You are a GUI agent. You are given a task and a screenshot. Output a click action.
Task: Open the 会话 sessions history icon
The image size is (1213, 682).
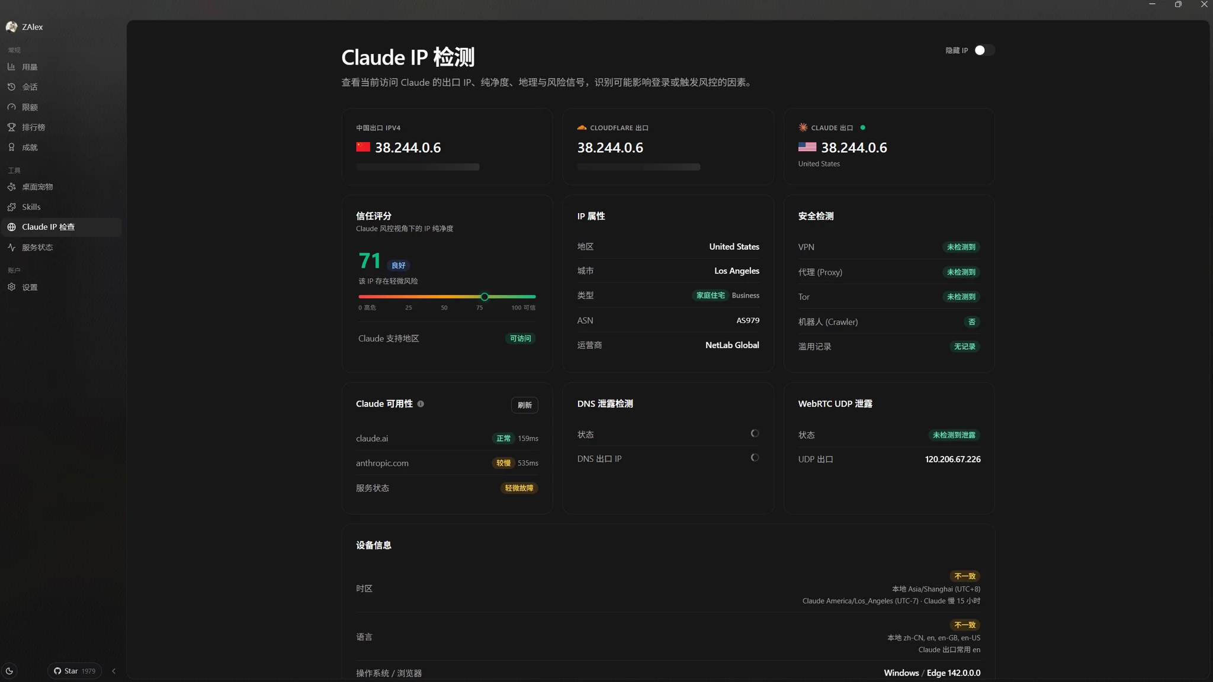(x=11, y=87)
